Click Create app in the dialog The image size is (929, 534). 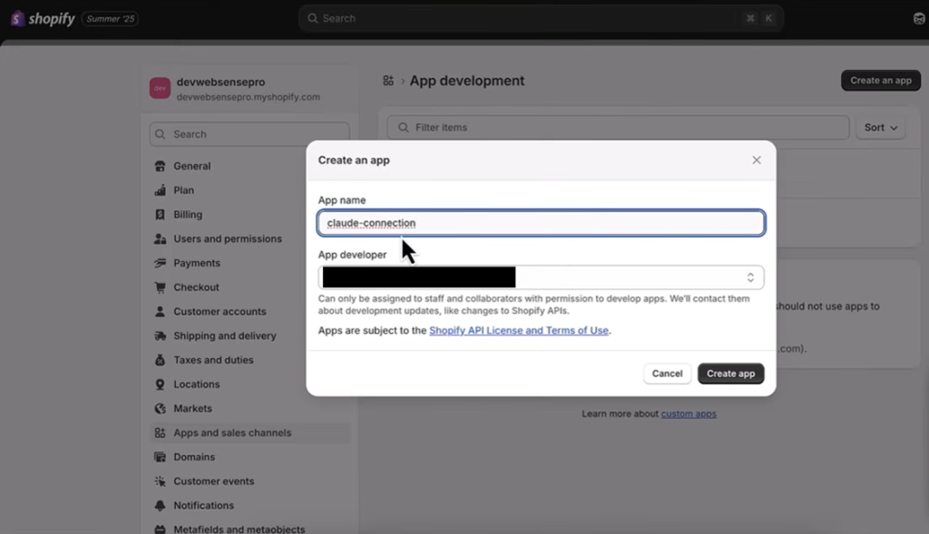(730, 374)
